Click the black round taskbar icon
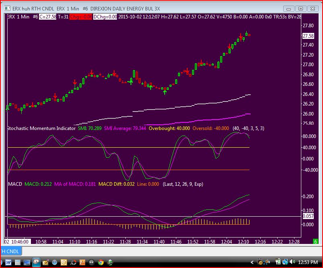 click(92, 262)
